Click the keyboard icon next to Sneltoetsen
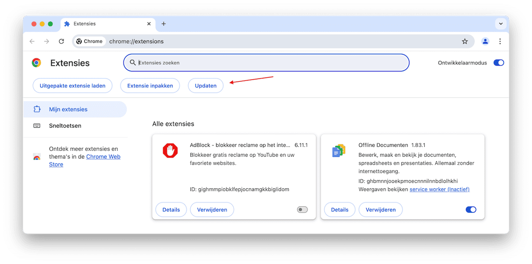Screen dimensions: 532x264 point(37,126)
